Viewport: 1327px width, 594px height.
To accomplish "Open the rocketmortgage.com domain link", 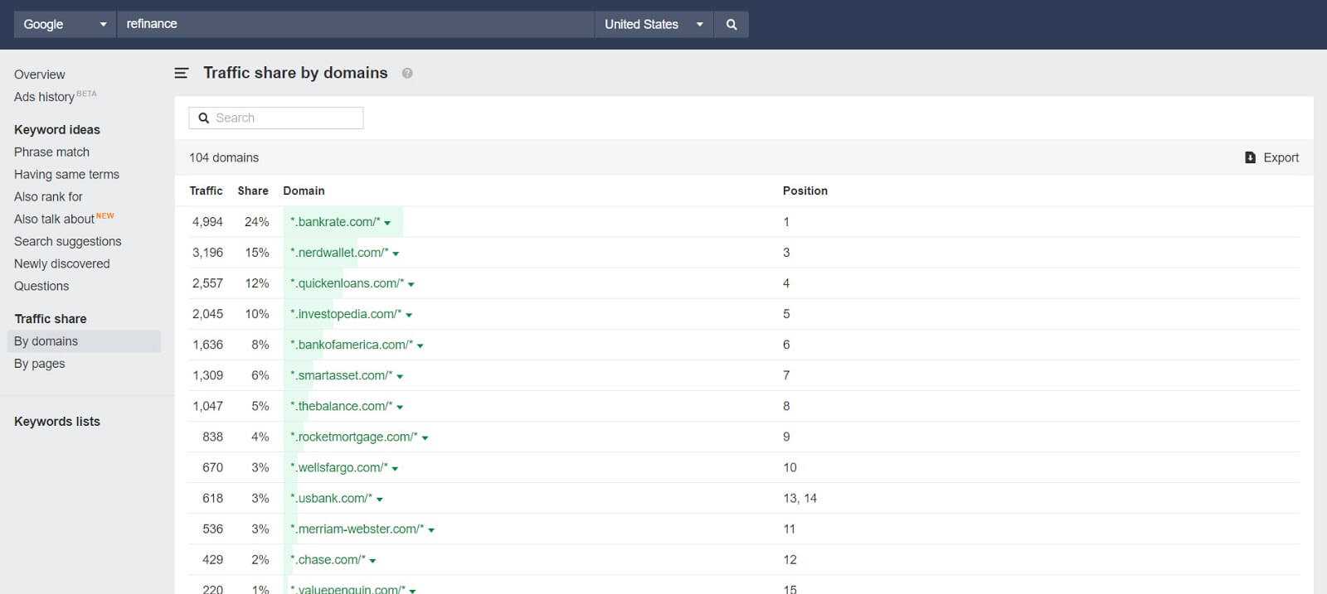I will click(x=354, y=437).
